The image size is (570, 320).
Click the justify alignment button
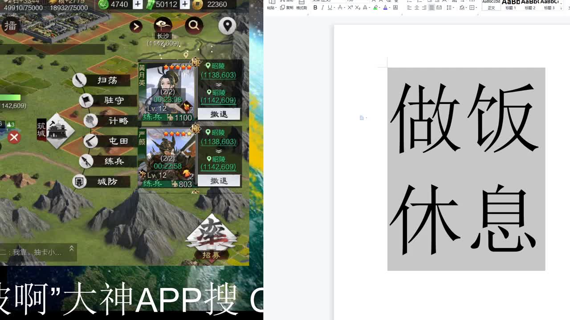point(432,8)
